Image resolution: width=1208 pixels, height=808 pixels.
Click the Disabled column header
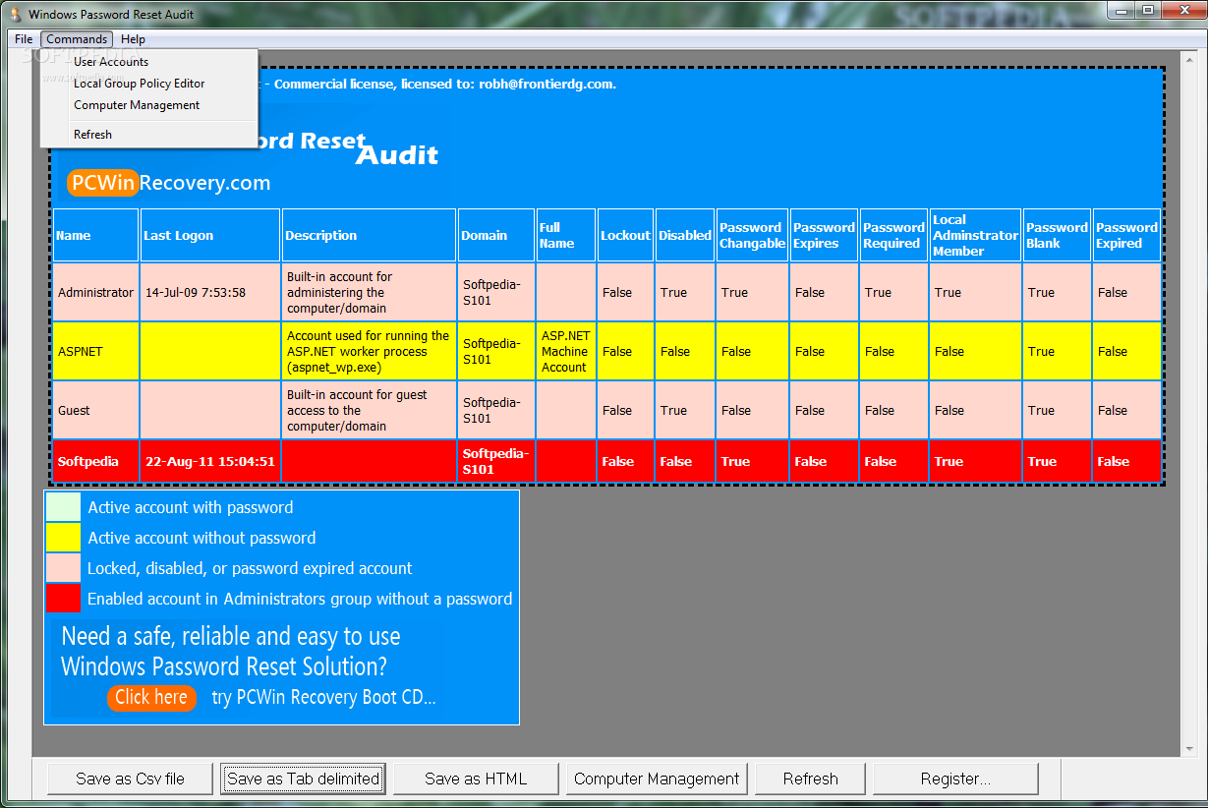(x=685, y=235)
